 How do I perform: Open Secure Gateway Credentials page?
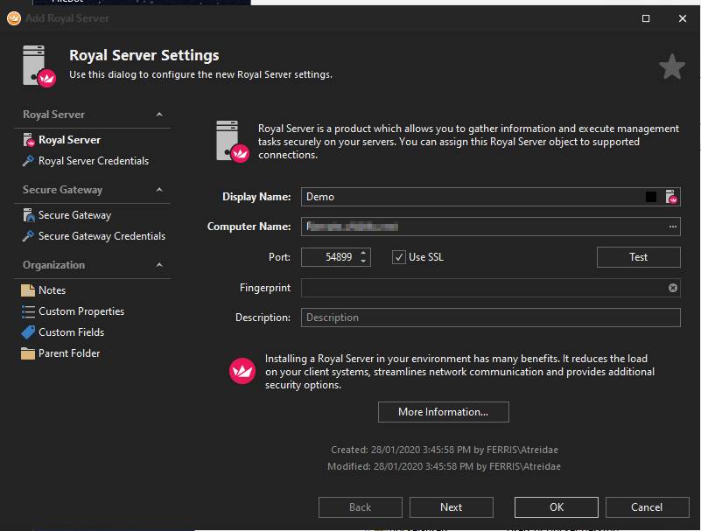point(102,236)
